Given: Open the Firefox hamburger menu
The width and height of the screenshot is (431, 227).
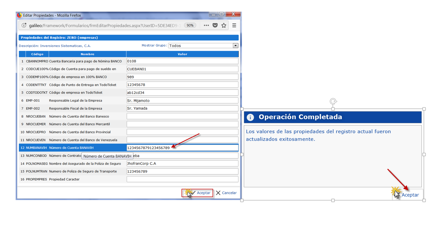Looking at the screenshot, I should [234, 25].
